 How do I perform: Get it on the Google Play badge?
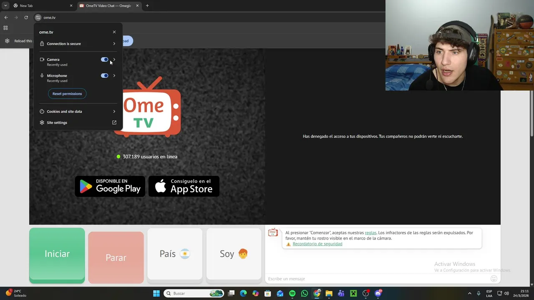[x=110, y=186]
